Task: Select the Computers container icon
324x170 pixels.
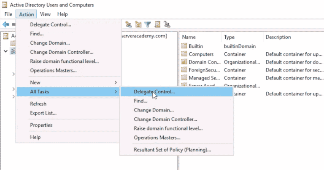Action: pyautogui.click(x=184, y=54)
